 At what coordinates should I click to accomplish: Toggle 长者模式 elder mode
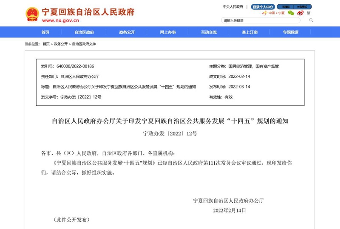[303, 7]
